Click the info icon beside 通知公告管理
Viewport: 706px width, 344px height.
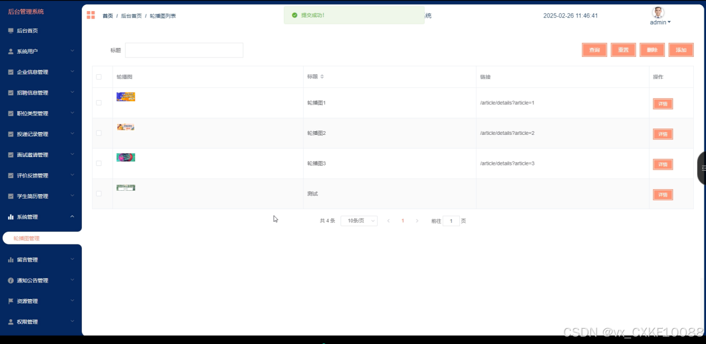coord(11,280)
